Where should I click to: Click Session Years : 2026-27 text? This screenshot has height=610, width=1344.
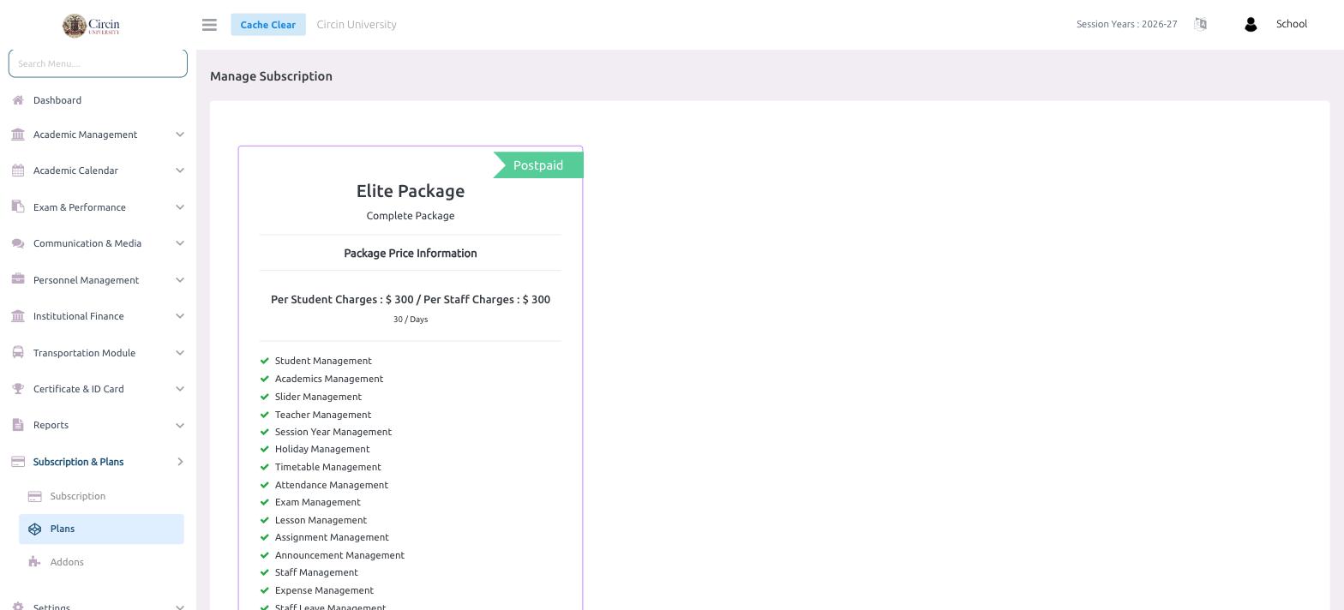tap(1126, 24)
